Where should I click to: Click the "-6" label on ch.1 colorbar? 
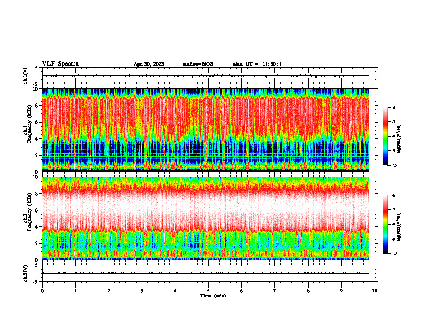coord(394,108)
